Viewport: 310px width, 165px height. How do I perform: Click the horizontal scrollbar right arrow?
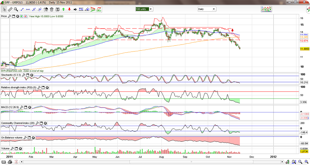point(282,162)
